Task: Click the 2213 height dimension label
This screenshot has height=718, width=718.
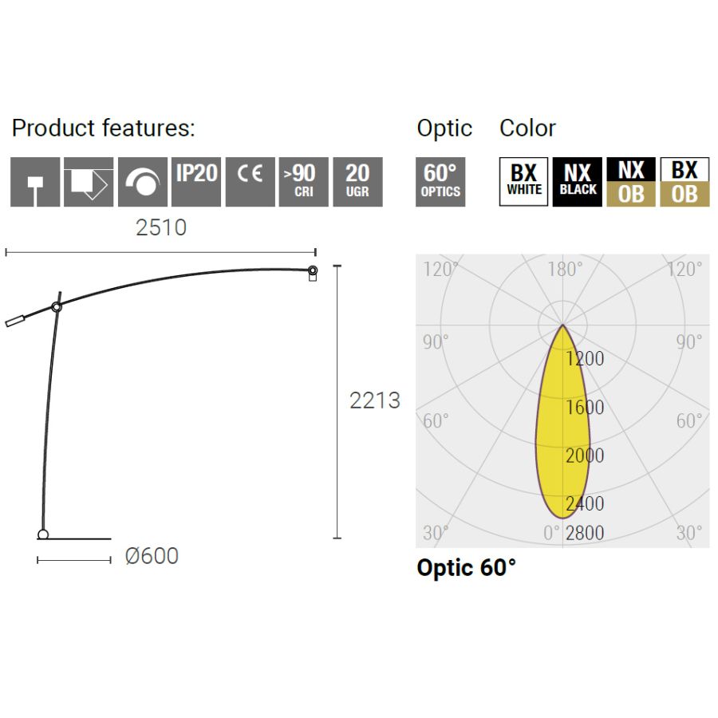Action: (x=375, y=400)
